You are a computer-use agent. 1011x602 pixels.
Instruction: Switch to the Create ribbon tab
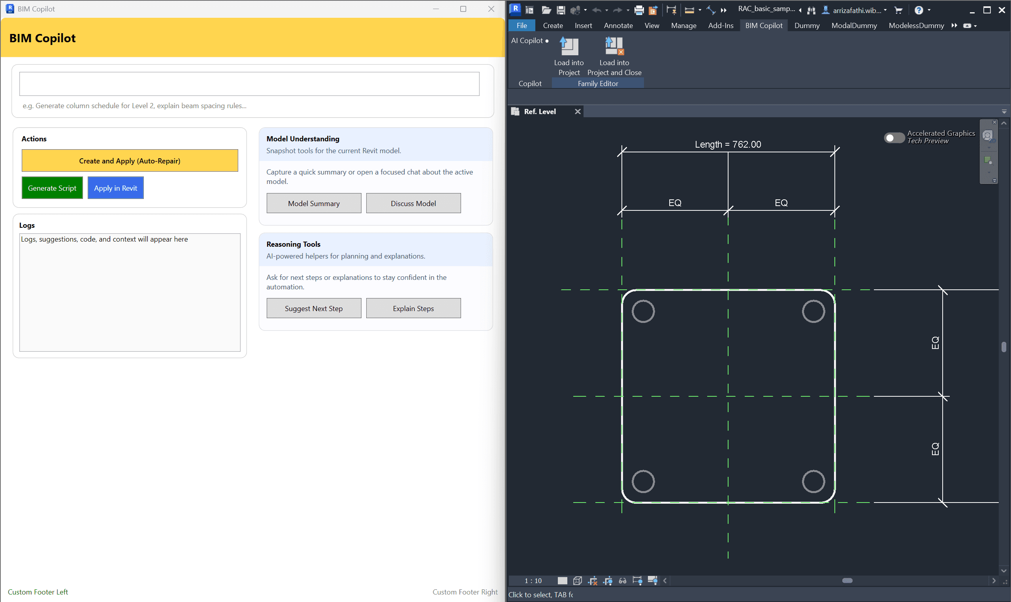(x=553, y=26)
